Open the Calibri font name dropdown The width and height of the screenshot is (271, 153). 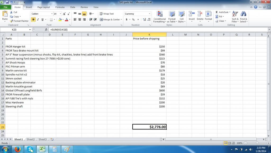(52, 14)
